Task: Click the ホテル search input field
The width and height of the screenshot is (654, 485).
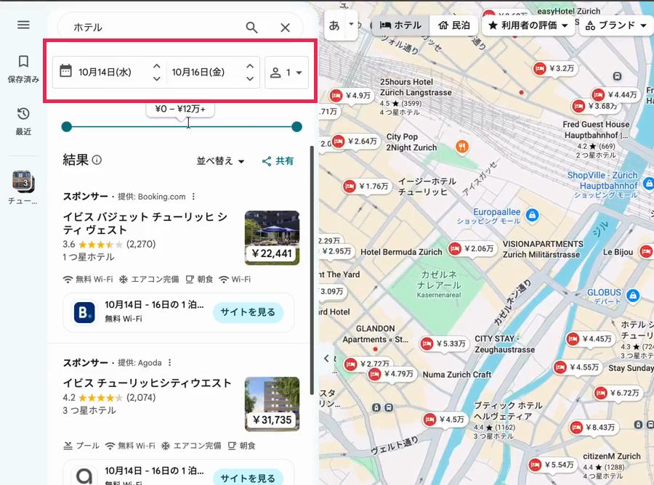Action: pyautogui.click(x=156, y=28)
